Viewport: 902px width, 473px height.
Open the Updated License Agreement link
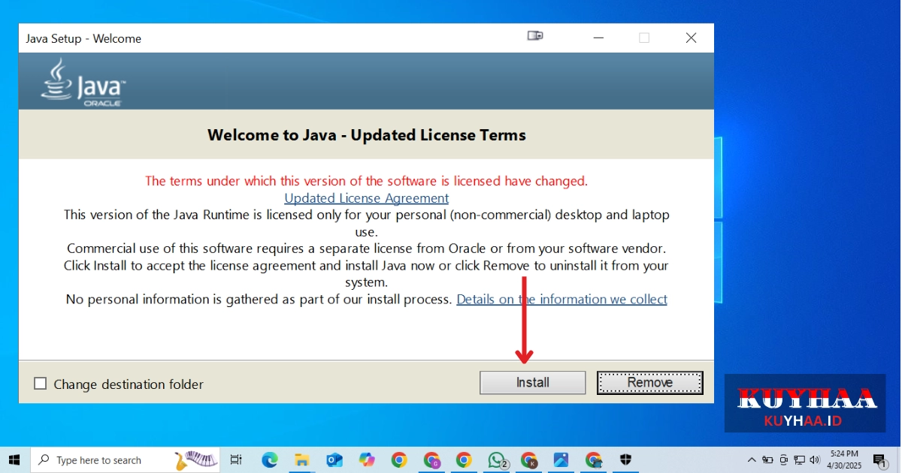coord(366,197)
